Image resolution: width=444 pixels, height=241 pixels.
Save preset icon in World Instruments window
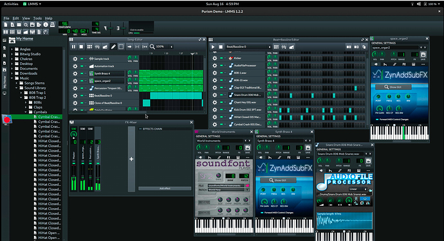click(x=248, y=148)
